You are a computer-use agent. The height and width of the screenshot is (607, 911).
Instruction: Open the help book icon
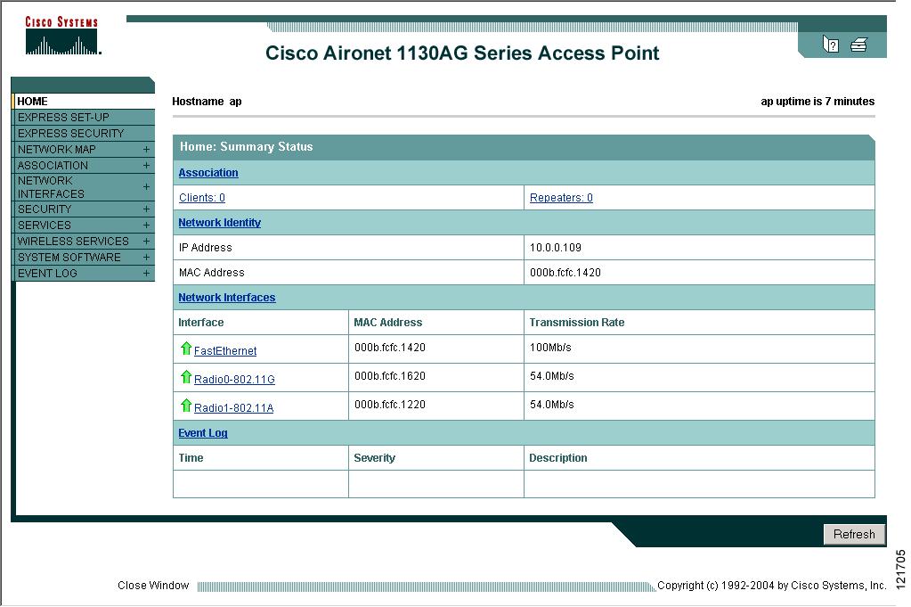point(831,45)
